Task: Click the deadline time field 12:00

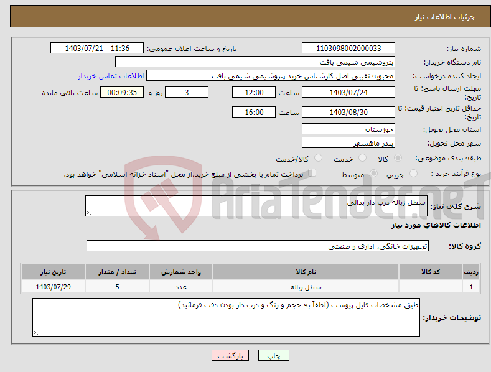Action: tap(254, 92)
